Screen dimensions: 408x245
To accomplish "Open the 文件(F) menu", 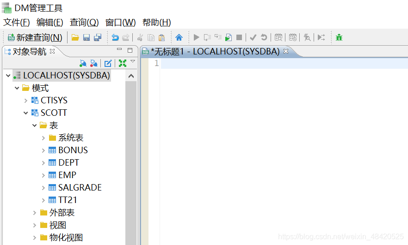I will tap(16, 23).
